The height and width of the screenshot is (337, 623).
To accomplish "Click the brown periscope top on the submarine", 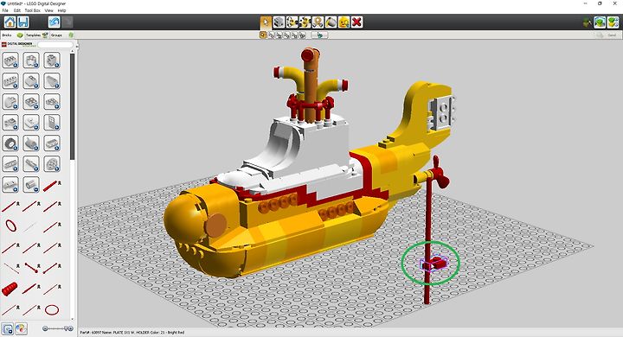I will (x=310, y=54).
